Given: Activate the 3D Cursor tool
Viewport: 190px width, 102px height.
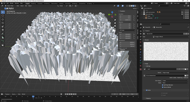Looking at the screenshot, I should (3, 16).
